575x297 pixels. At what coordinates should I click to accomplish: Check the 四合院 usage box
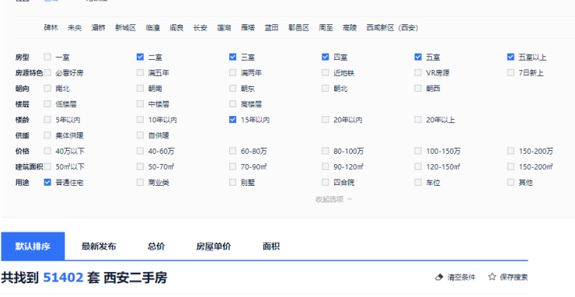click(x=326, y=182)
